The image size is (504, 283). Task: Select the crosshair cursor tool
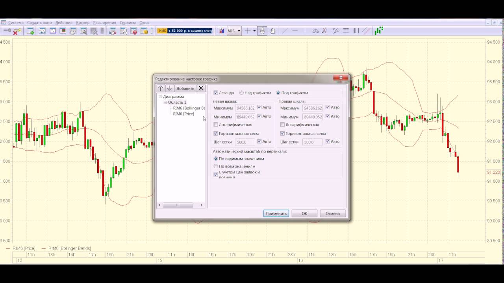click(247, 31)
